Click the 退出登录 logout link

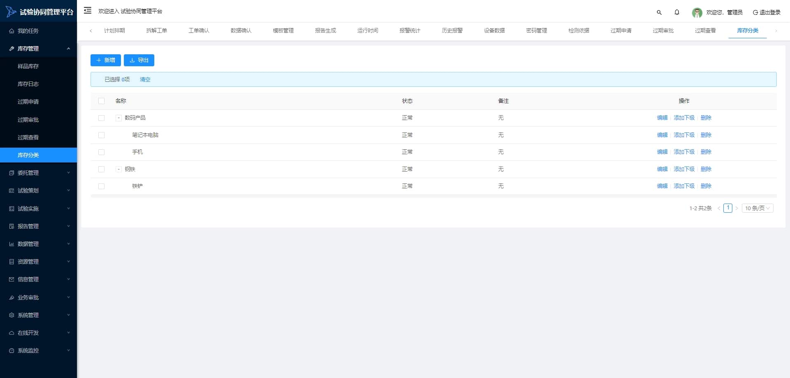(767, 12)
